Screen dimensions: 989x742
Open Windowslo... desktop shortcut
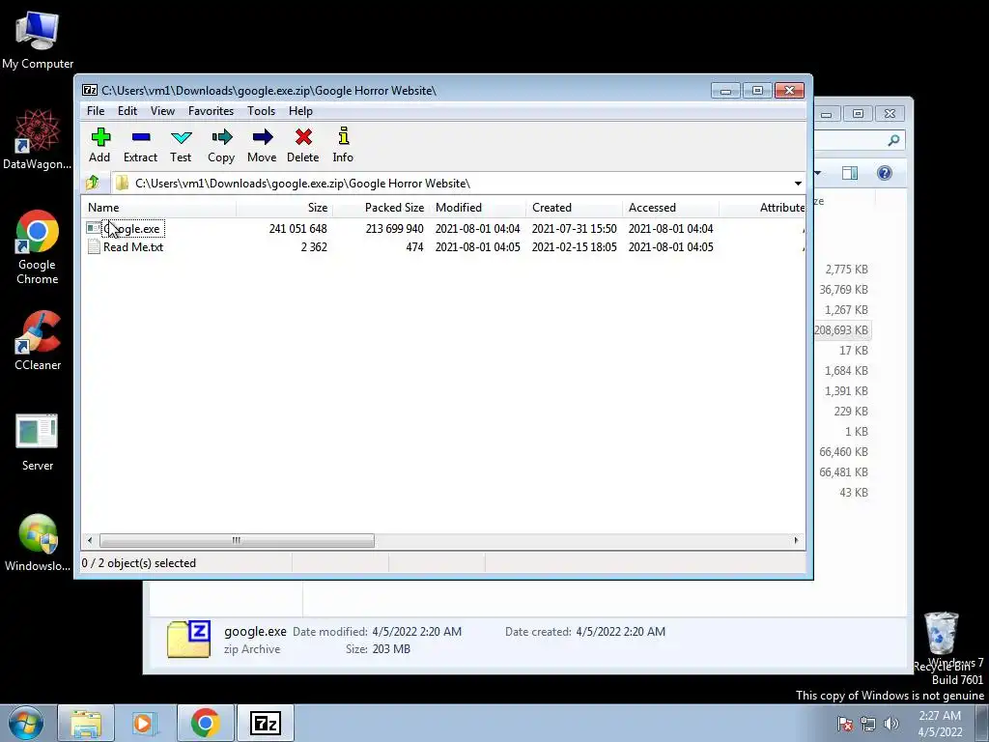[38, 542]
